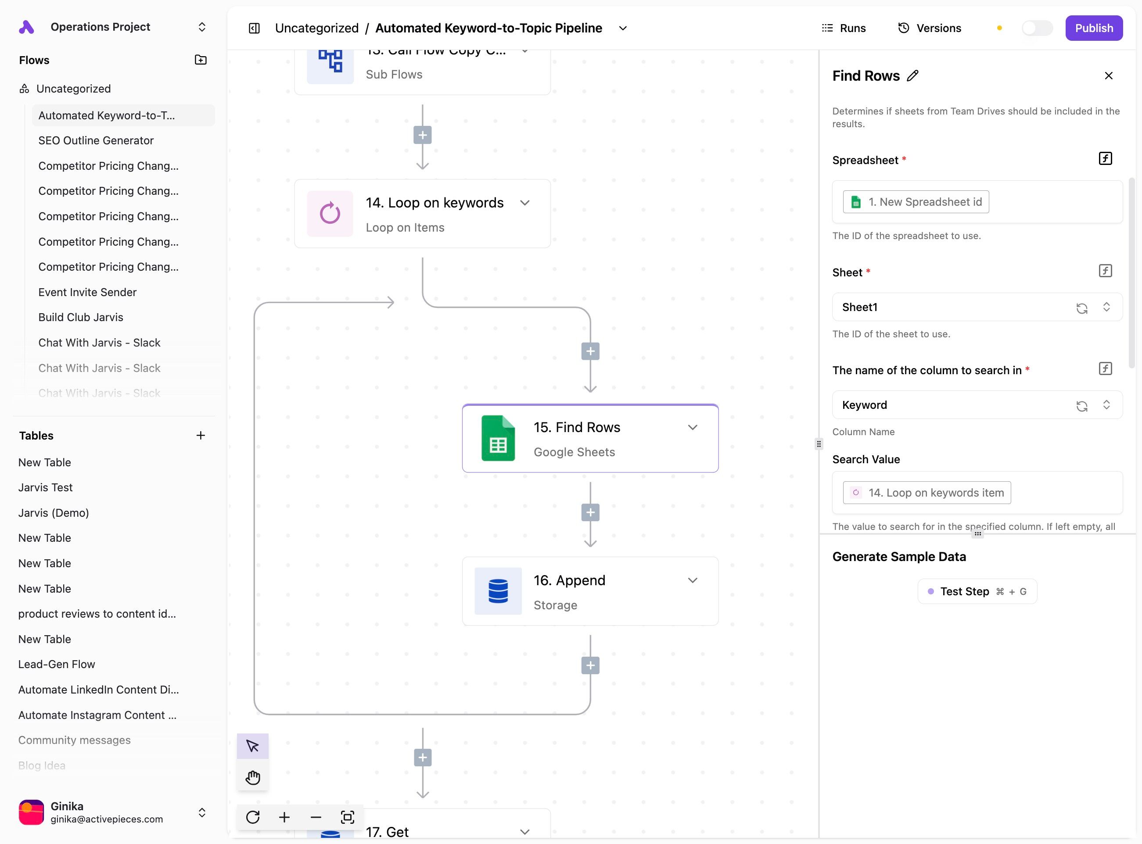The image size is (1142, 844).
Task: Toggle dynamic value for the Spreadsheet field
Action: (1105, 158)
